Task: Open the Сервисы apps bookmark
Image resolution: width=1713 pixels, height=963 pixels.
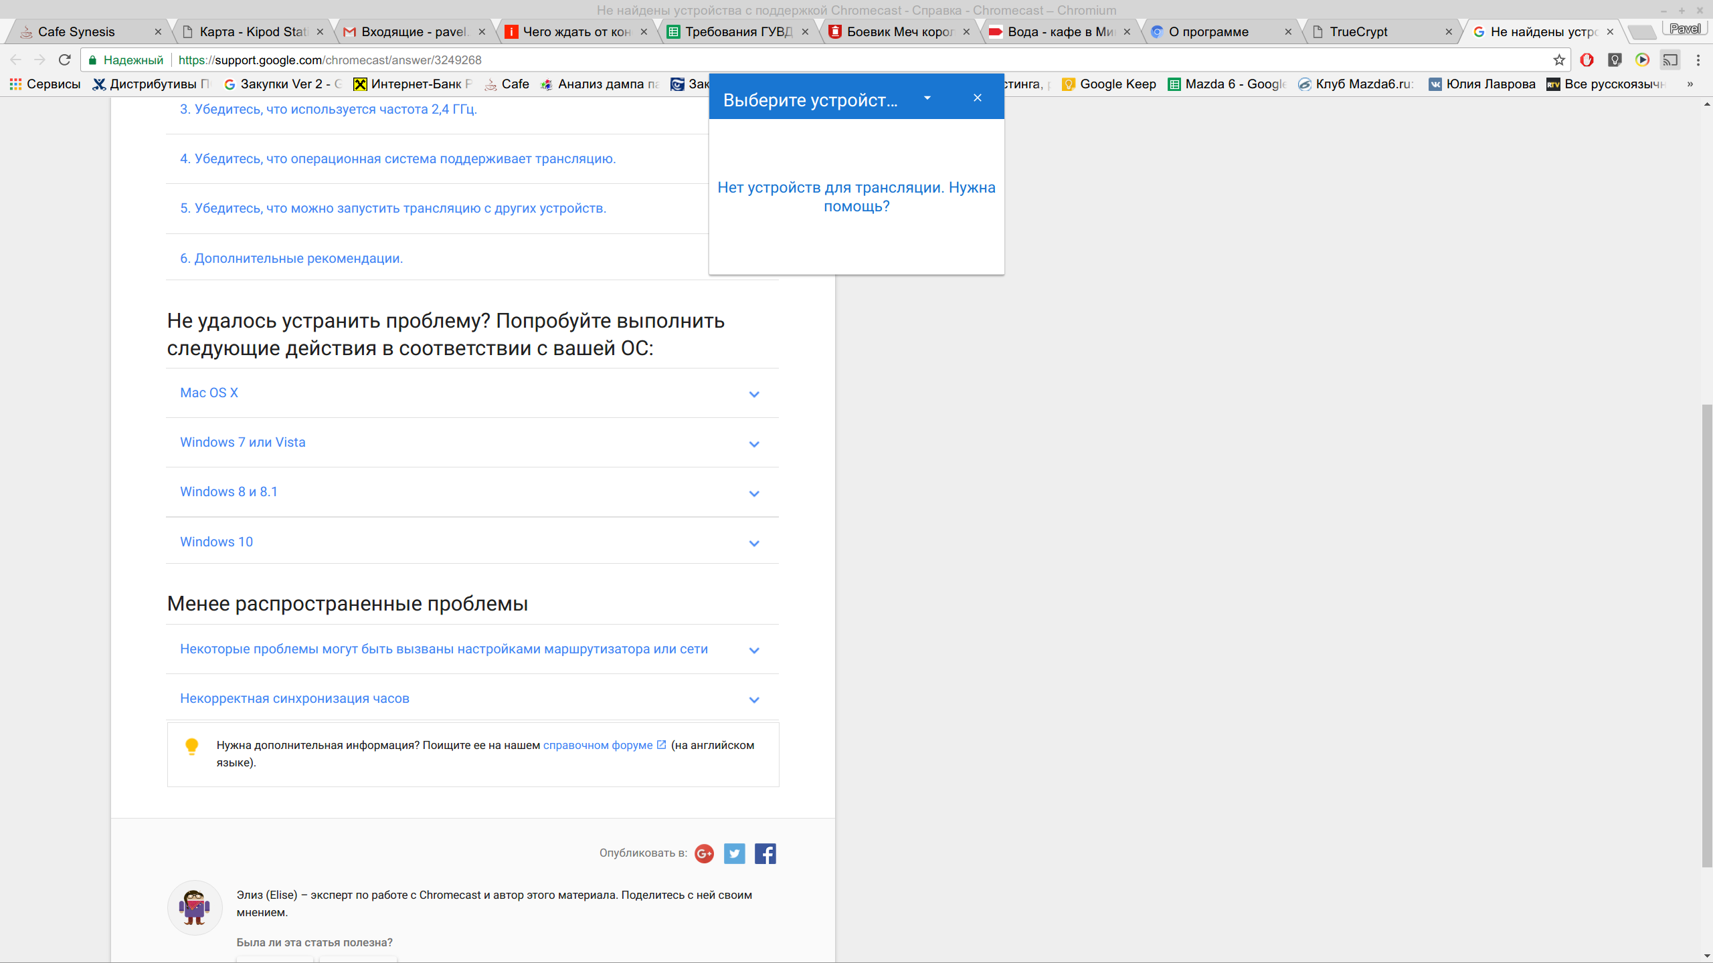Action: tap(45, 84)
